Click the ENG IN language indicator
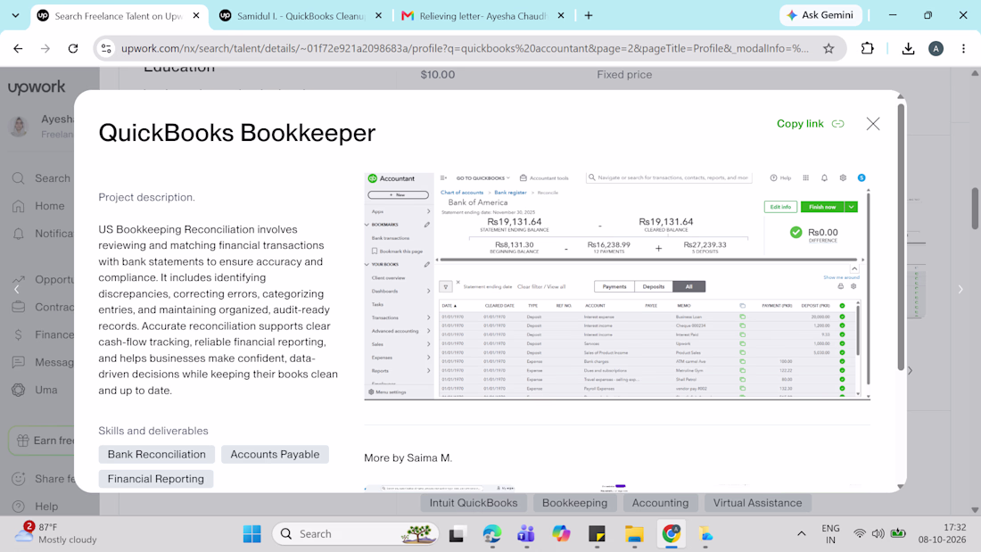 pos(831,534)
